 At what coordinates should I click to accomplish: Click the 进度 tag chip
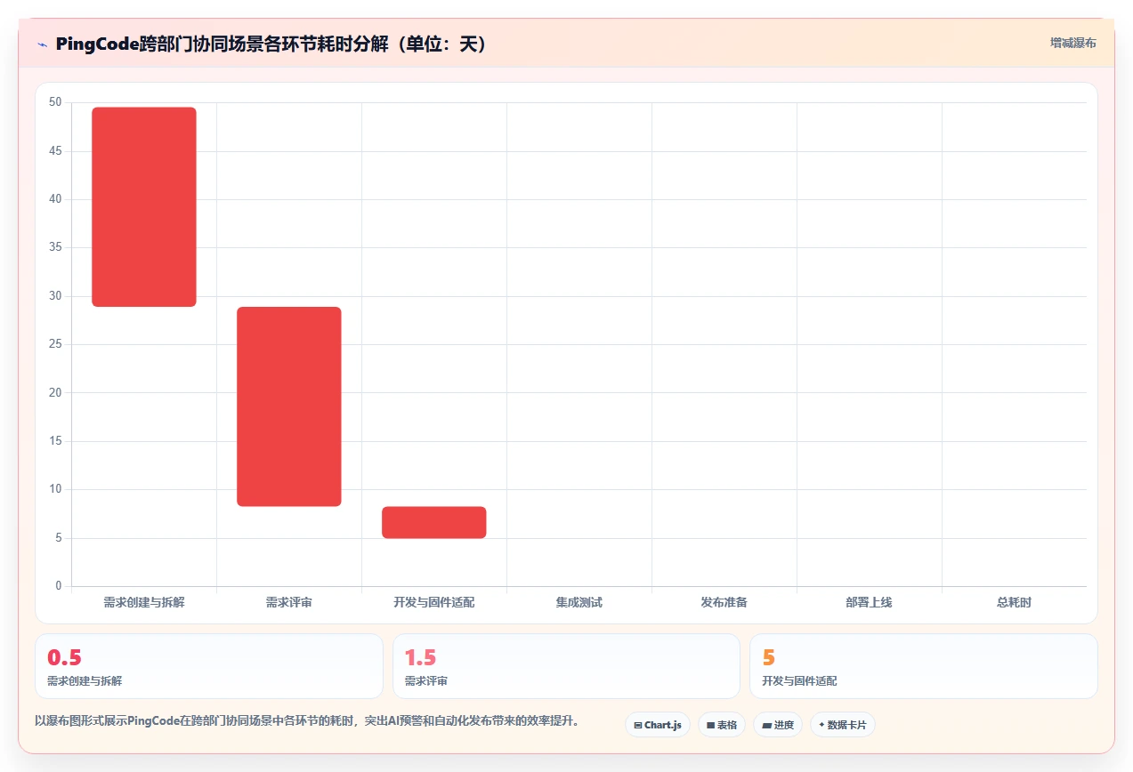(x=778, y=725)
